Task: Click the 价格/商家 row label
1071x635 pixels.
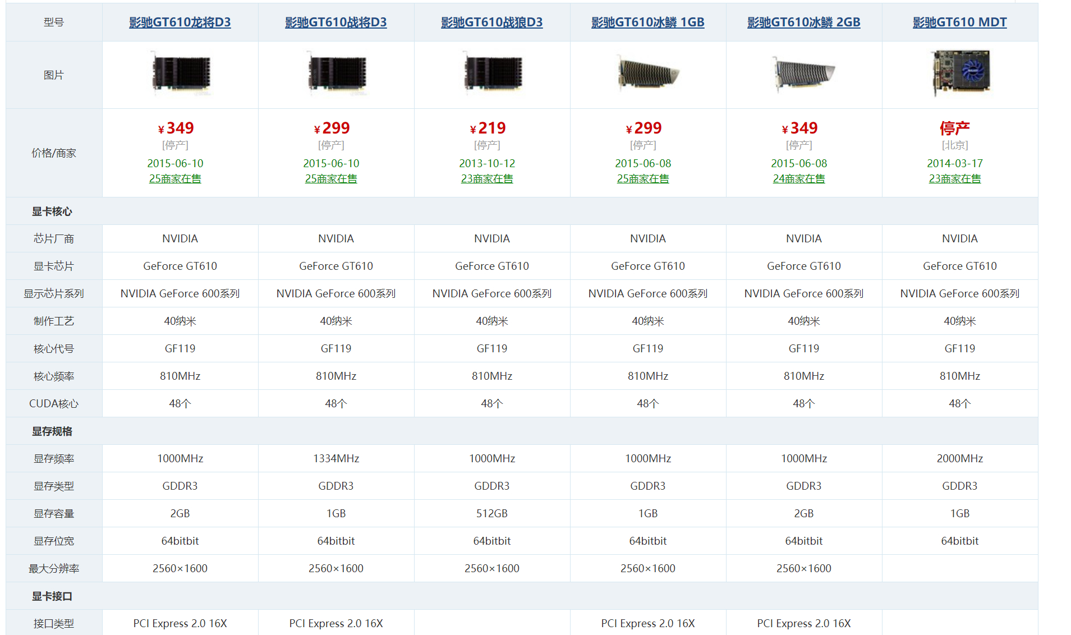Action: (x=54, y=153)
